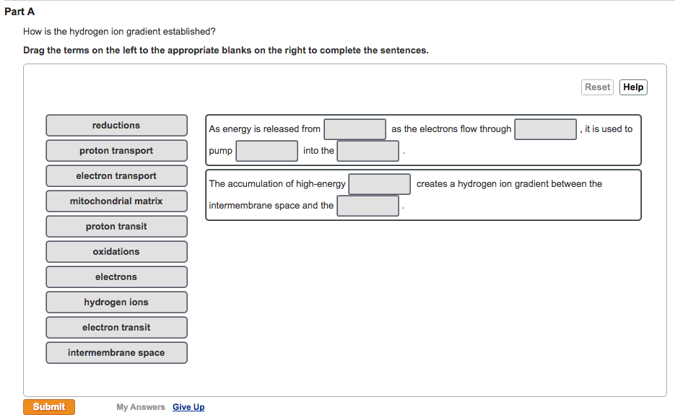Image resolution: width=675 pixels, height=415 pixels.
Task: Open the My Answers link
Action: click(141, 407)
